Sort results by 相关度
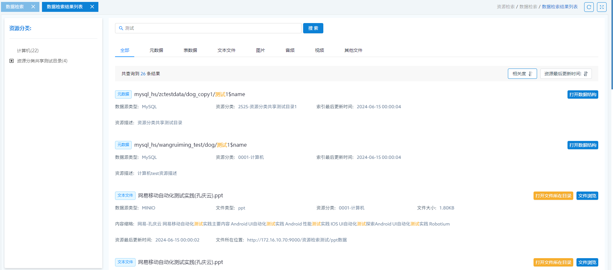Viewport: 613px width, 270px height. tap(522, 74)
